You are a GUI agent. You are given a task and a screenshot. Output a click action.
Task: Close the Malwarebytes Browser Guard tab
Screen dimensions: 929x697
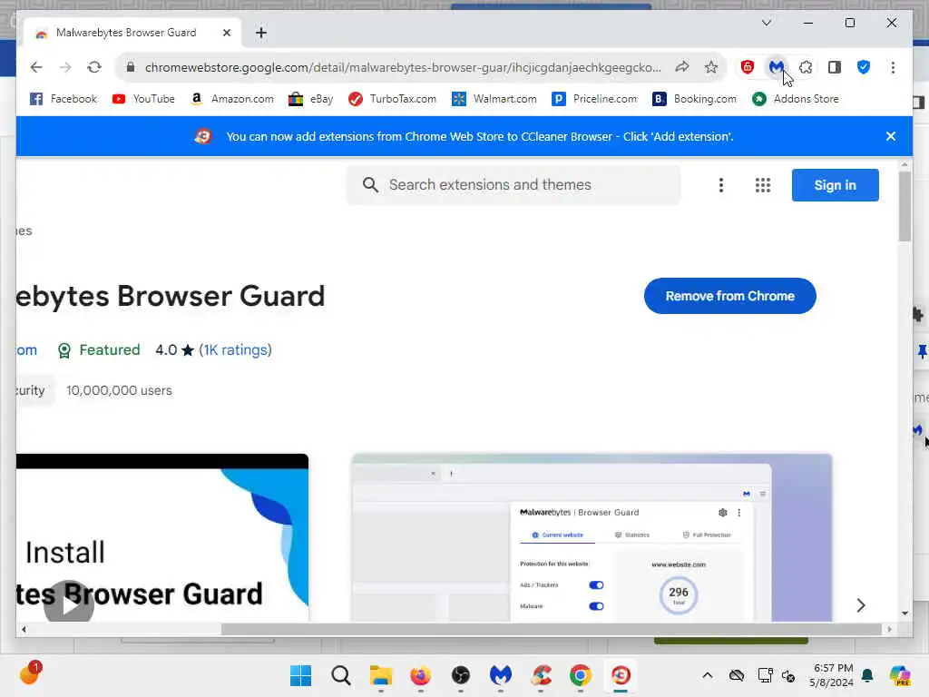[226, 33]
